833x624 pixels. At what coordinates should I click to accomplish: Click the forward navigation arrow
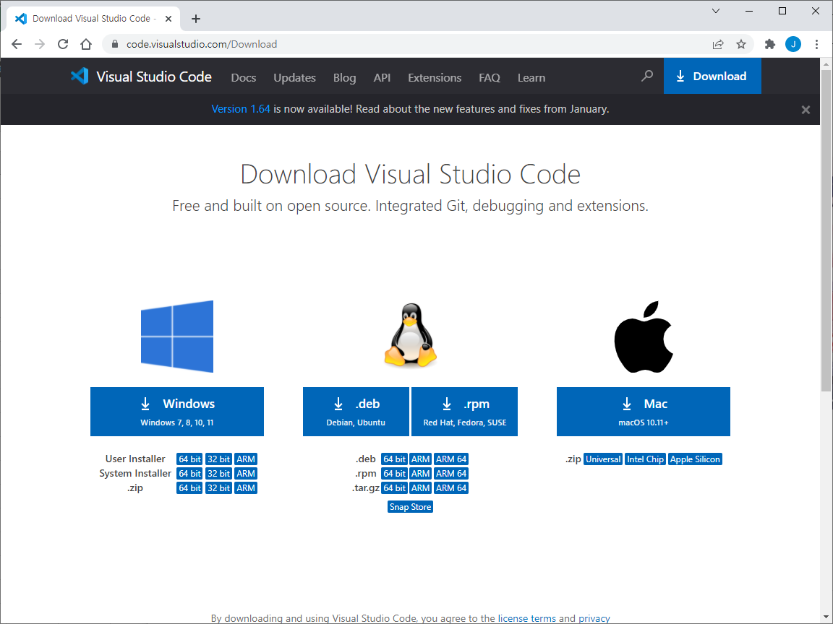pos(40,44)
